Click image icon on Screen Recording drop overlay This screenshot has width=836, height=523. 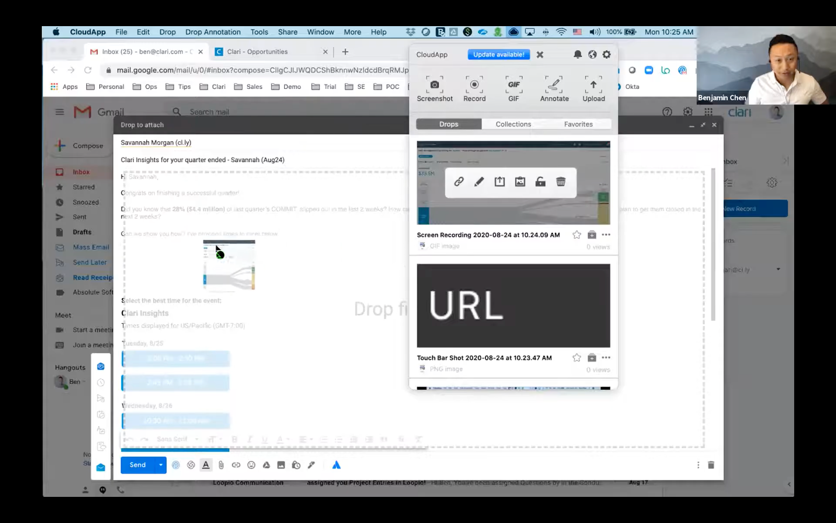coord(520,181)
